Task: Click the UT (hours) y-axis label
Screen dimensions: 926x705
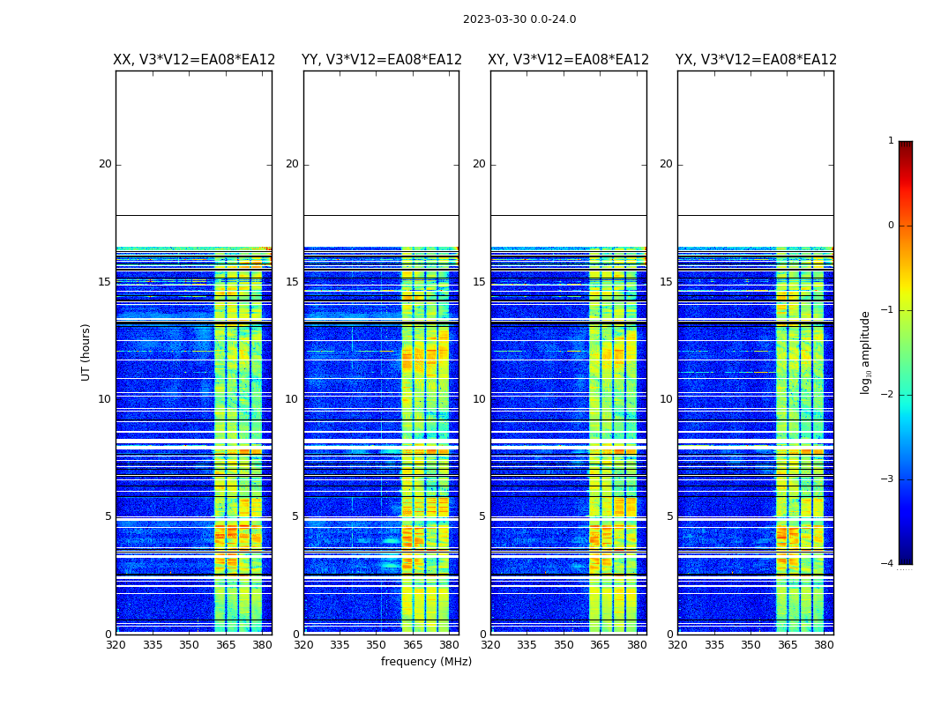Action: pyautogui.click(x=86, y=352)
